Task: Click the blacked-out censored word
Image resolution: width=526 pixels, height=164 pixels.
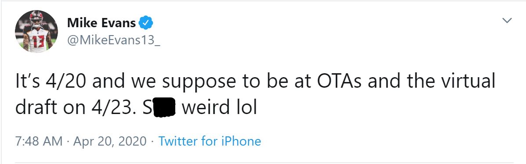Action: (164, 108)
